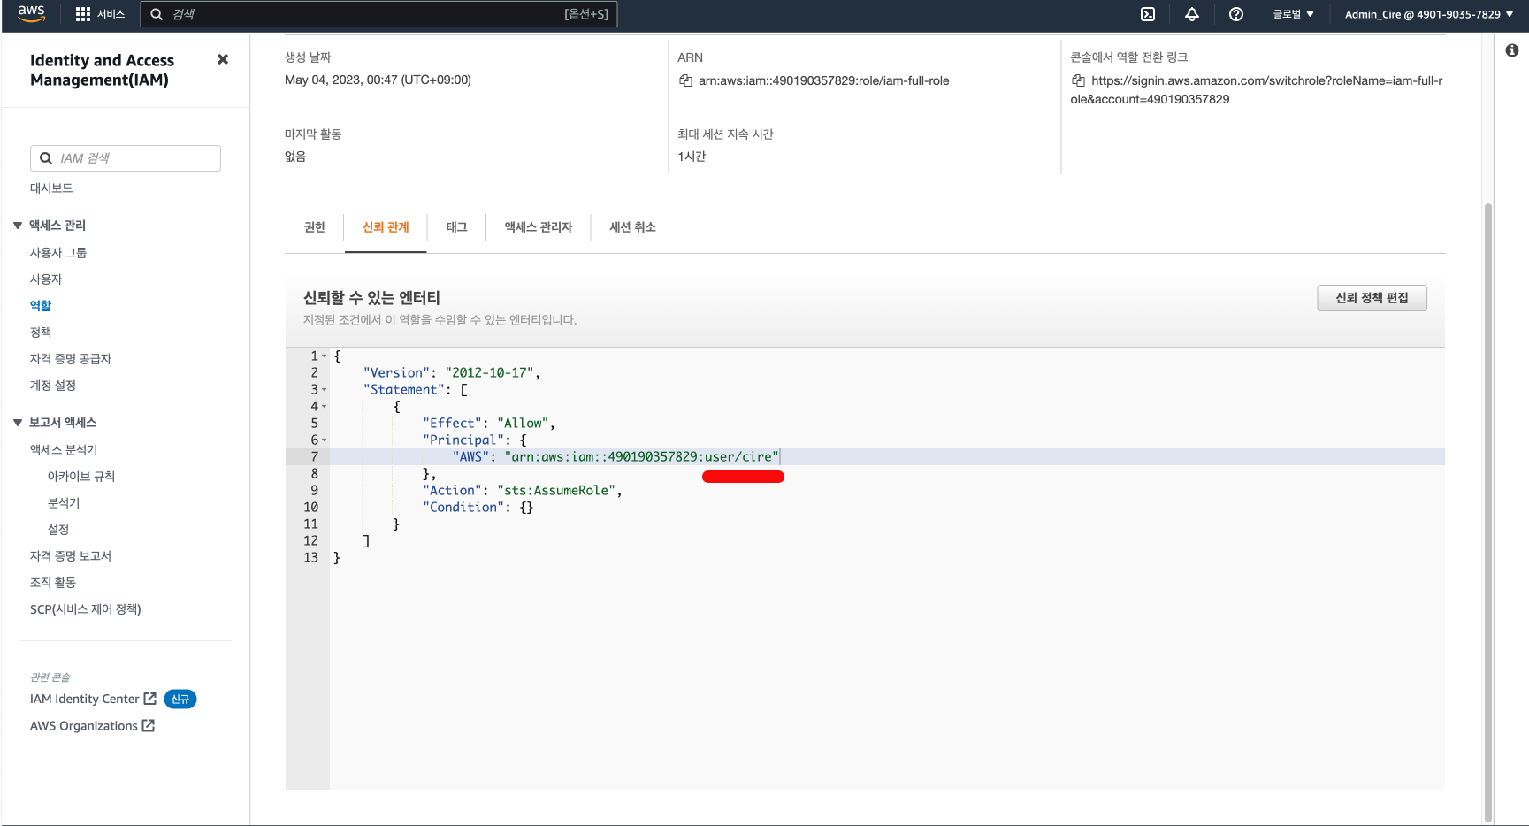Click the magnifier icon in the top search bar
1529x826 pixels.
tap(157, 14)
